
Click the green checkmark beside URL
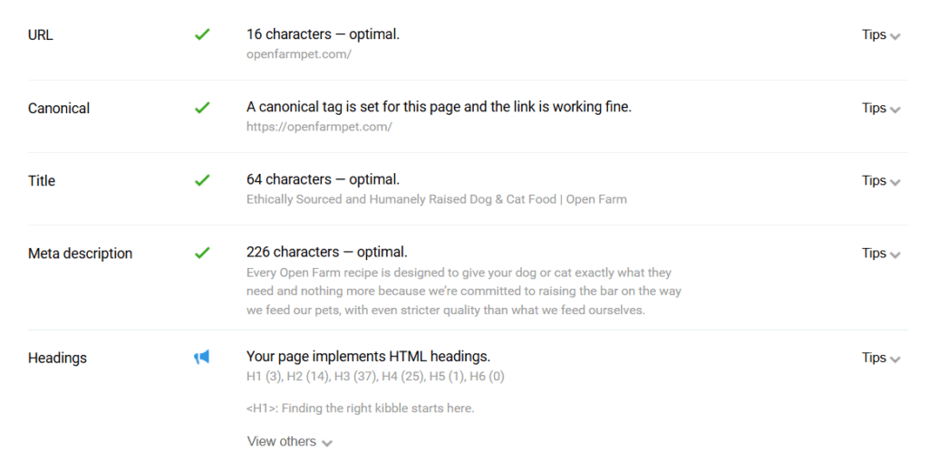202,35
